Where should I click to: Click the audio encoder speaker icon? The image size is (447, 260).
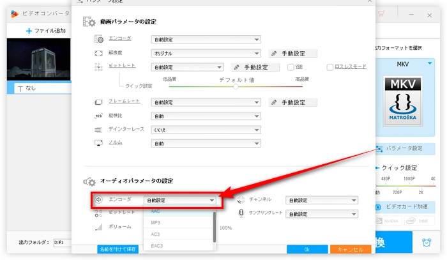pyautogui.click(x=99, y=200)
